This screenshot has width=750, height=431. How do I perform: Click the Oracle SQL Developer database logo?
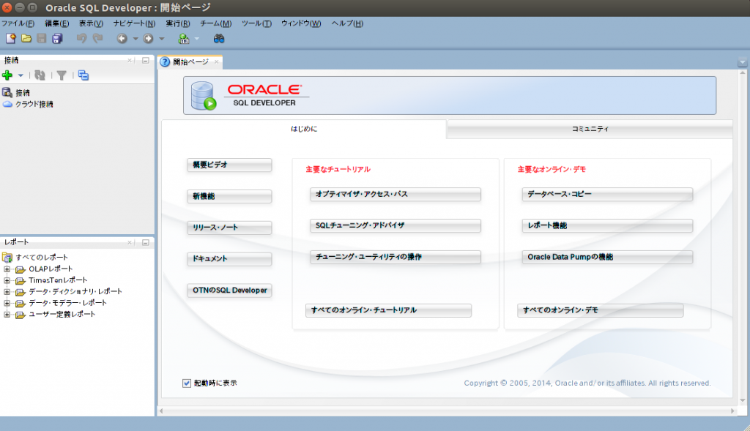click(204, 96)
